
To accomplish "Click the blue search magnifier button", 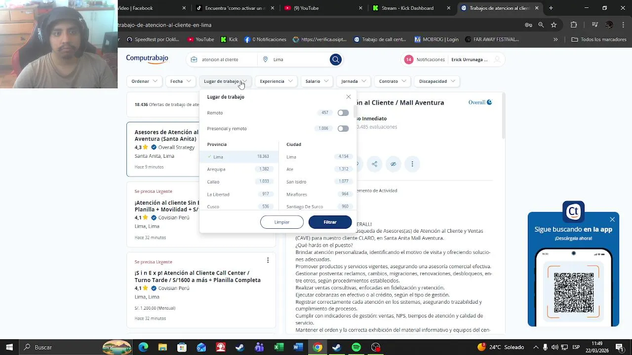I will (336, 60).
